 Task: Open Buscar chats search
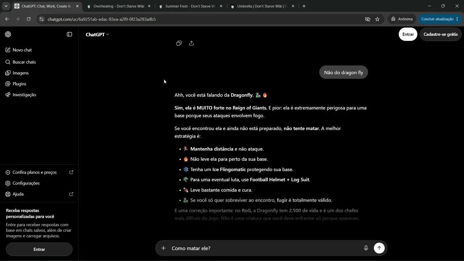(x=39, y=62)
